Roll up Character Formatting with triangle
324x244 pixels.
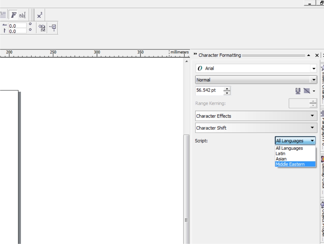click(x=309, y=55)
